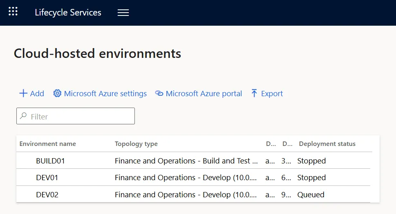Click the magnifier icon in Filter box
The image size is (396, 214).
pyautogui.click(x=23, y=116)
